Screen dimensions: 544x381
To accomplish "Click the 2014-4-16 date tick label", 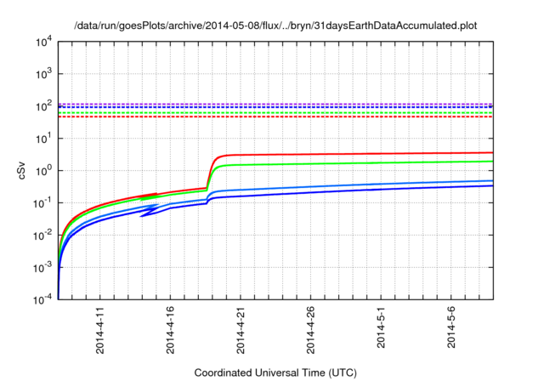I will click(x=170, y=330).
